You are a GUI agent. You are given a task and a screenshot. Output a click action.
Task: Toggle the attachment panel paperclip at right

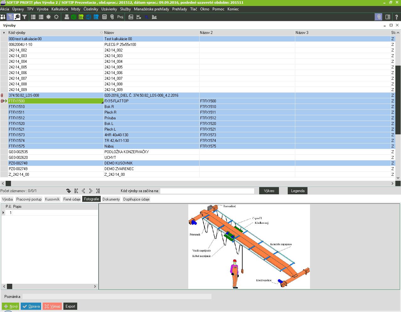[379, 17]
